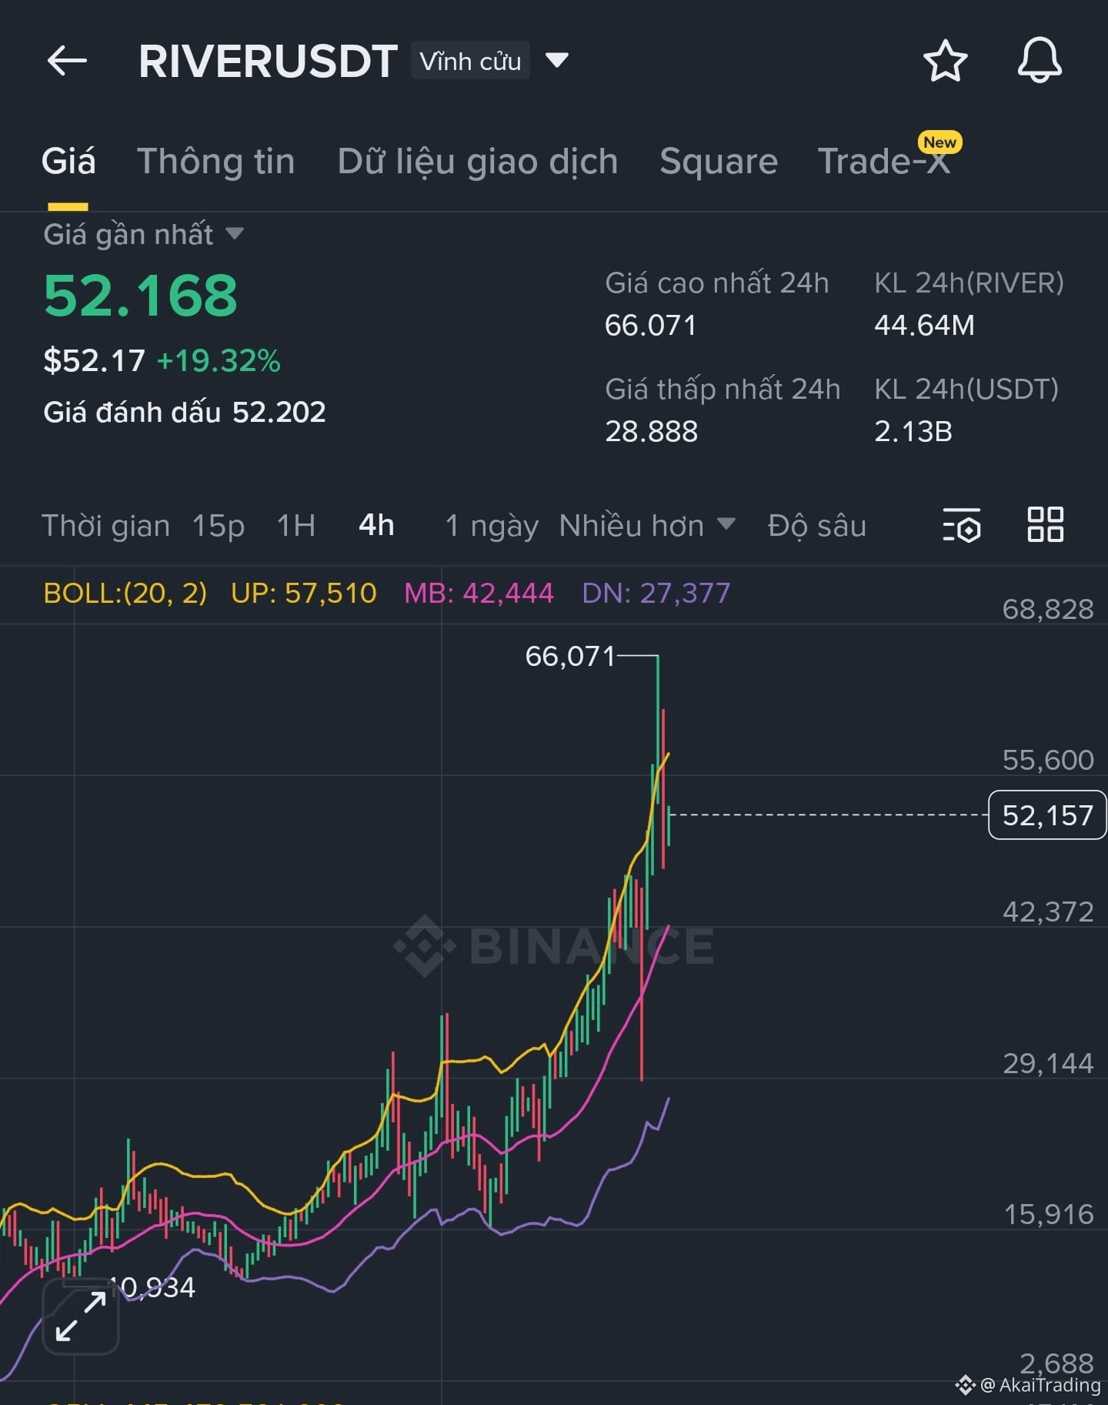
Task: Tap the UP: 57,510 band value
Action: point(304,593)
